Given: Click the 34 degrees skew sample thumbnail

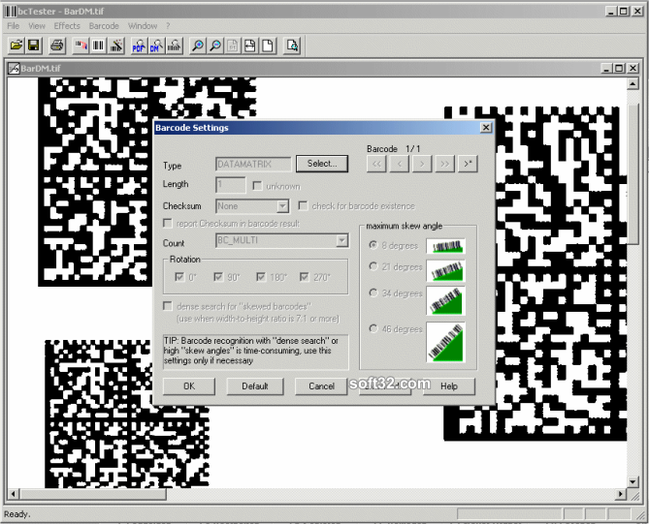Looking at the screenshot, I should pos(446,300).
